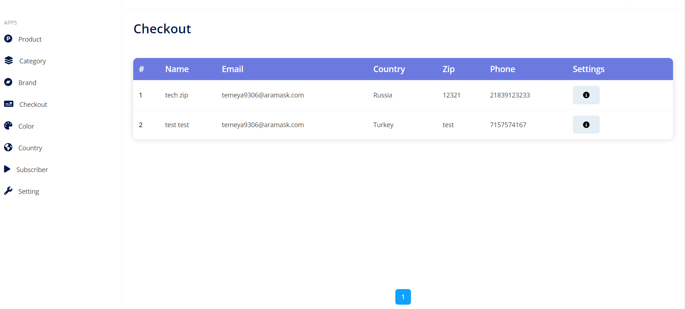The image size is (685, 309).
Task: Open the Brand menu label
Action: point(27,83)
